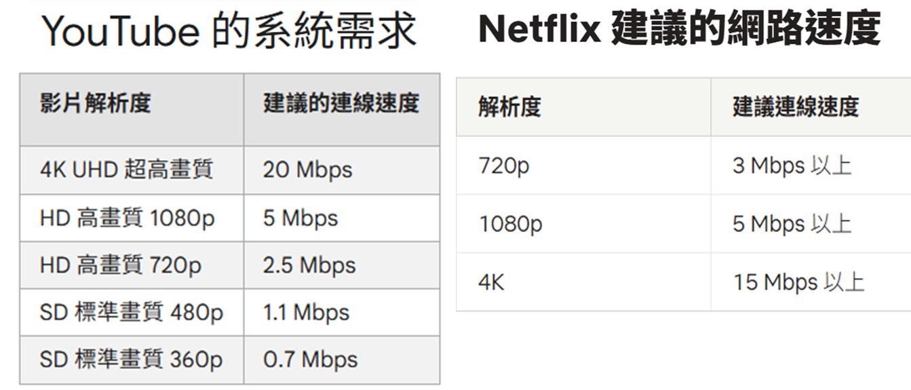This screenshot has height=390, width=911.
Task: Select the "HD 高畫質 720p" row label
Action: (x=120, y=265)
